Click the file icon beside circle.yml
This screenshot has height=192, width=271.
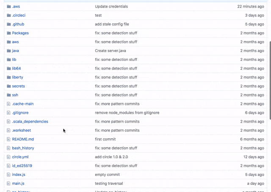[x=8, y=157]
